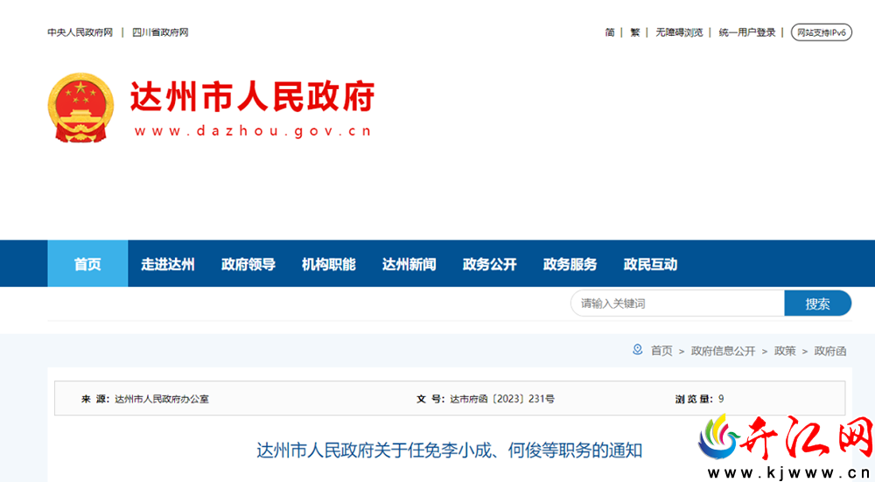
Task: Click the blue 搜索 button
Action: 818,304
